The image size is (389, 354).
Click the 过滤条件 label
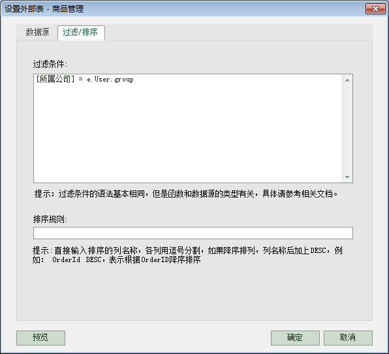(x=50, y=64)
